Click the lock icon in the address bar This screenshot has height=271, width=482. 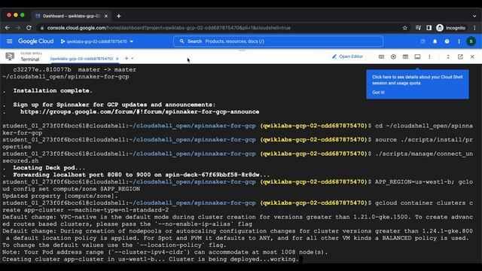pyautogui.click(x=42, y=28)
